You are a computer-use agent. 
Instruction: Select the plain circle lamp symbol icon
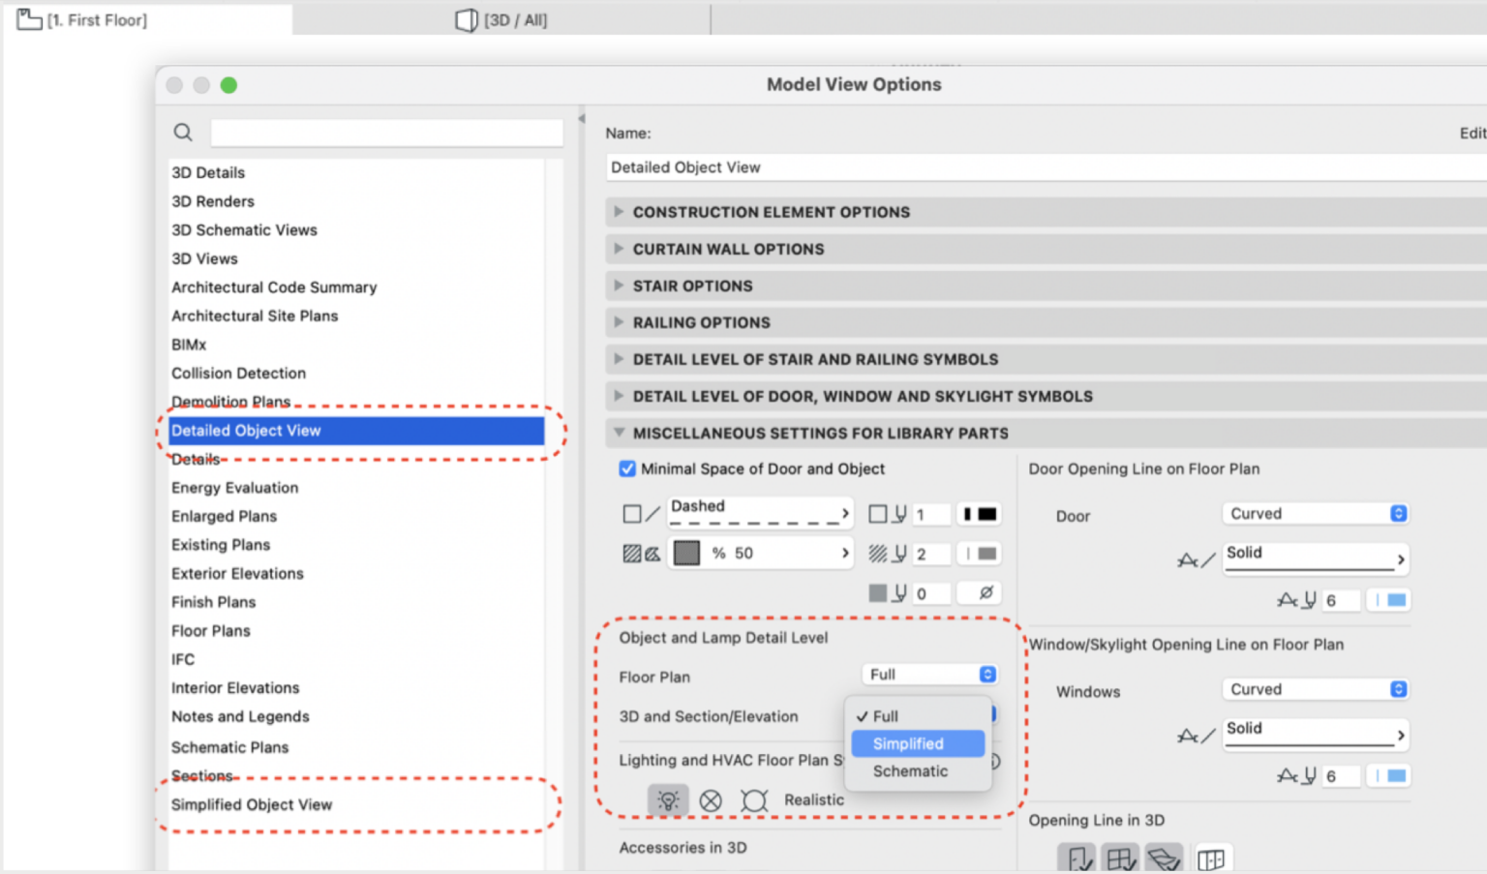[754, 800]
